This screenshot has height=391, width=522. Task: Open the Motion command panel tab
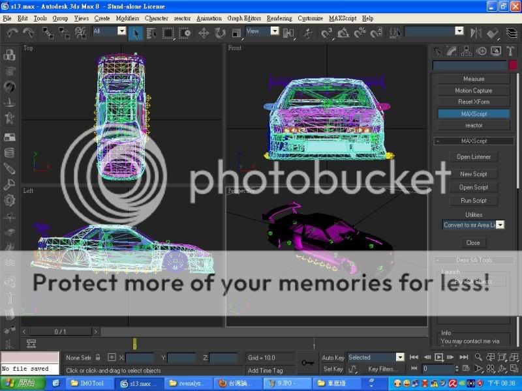(482, 51)
